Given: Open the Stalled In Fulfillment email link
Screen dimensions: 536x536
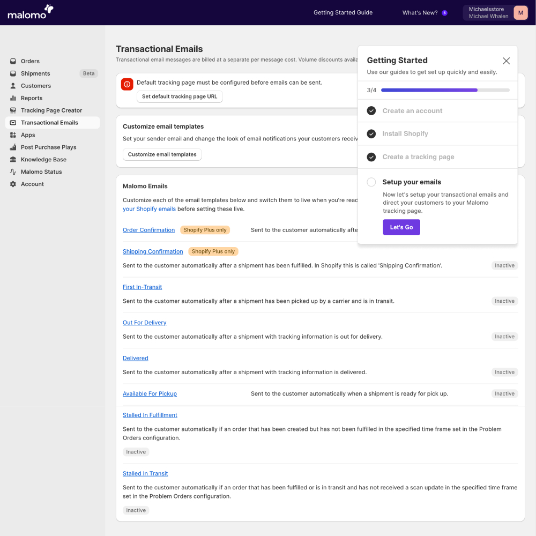Looking at the screenshot, I should click(x=150, y=415).
